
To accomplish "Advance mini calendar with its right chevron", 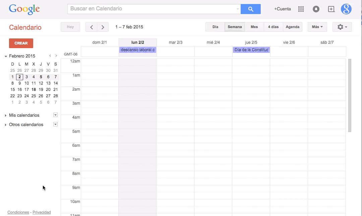I will click(56, 56).
